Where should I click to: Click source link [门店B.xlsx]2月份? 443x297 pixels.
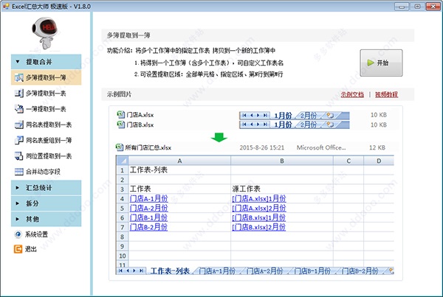[x=259, y=227]
